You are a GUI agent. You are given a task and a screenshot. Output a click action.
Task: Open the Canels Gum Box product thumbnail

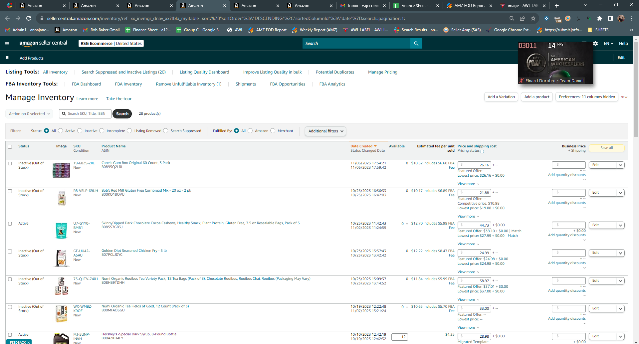(61, 170)
